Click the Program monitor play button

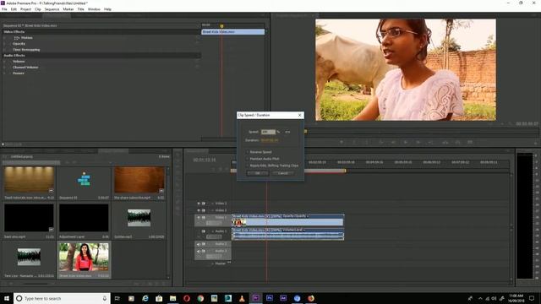(x=406, y=142)
